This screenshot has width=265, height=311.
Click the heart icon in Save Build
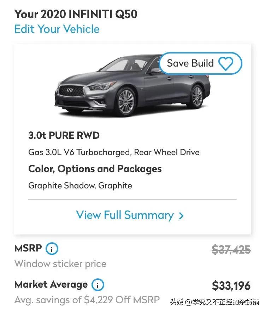point(226,64)
